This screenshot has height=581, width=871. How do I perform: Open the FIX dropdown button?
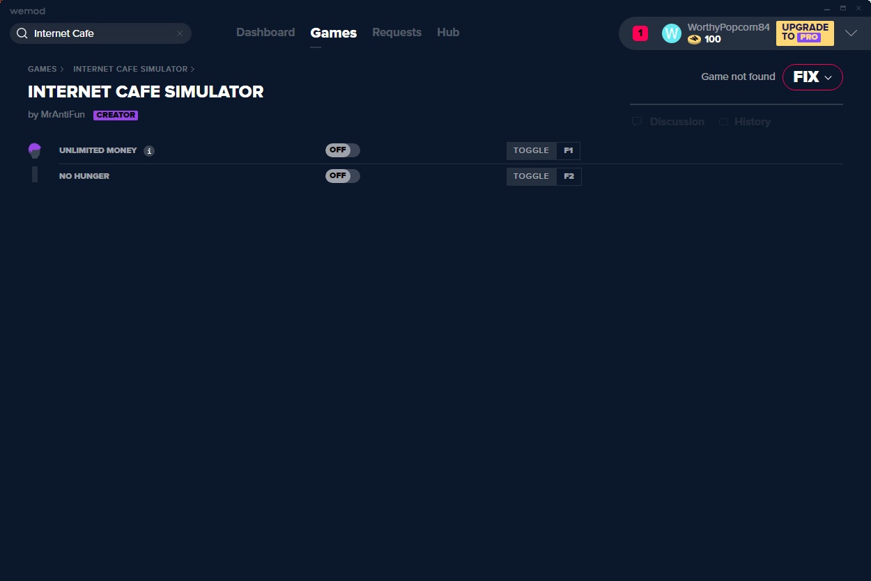tap(812, 77)
